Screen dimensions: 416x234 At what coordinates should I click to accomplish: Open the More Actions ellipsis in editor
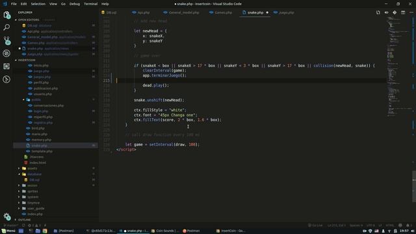[x=411, y=12]
